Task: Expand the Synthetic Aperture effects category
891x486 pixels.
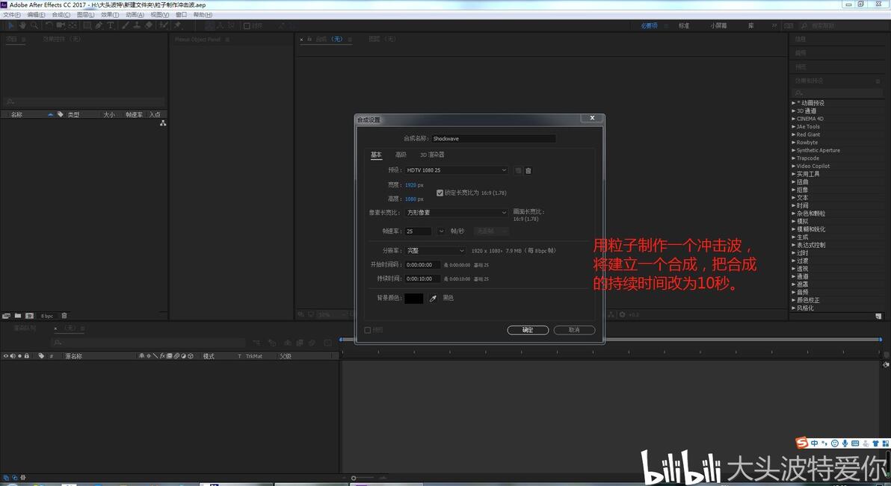Action: 793,151
